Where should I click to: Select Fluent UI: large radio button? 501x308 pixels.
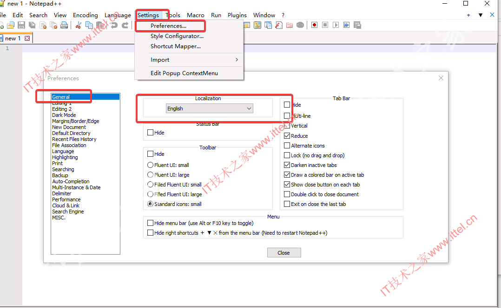point(150,175)
